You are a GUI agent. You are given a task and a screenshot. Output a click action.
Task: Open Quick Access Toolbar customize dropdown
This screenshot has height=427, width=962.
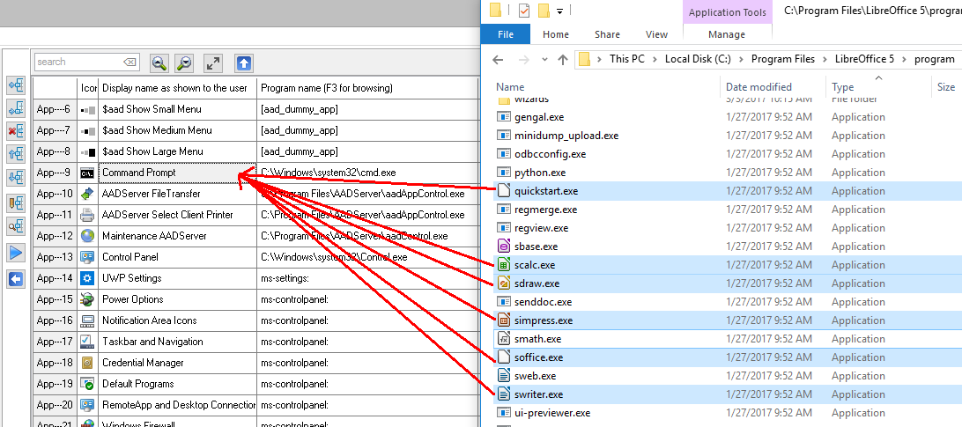pos(560,11)
